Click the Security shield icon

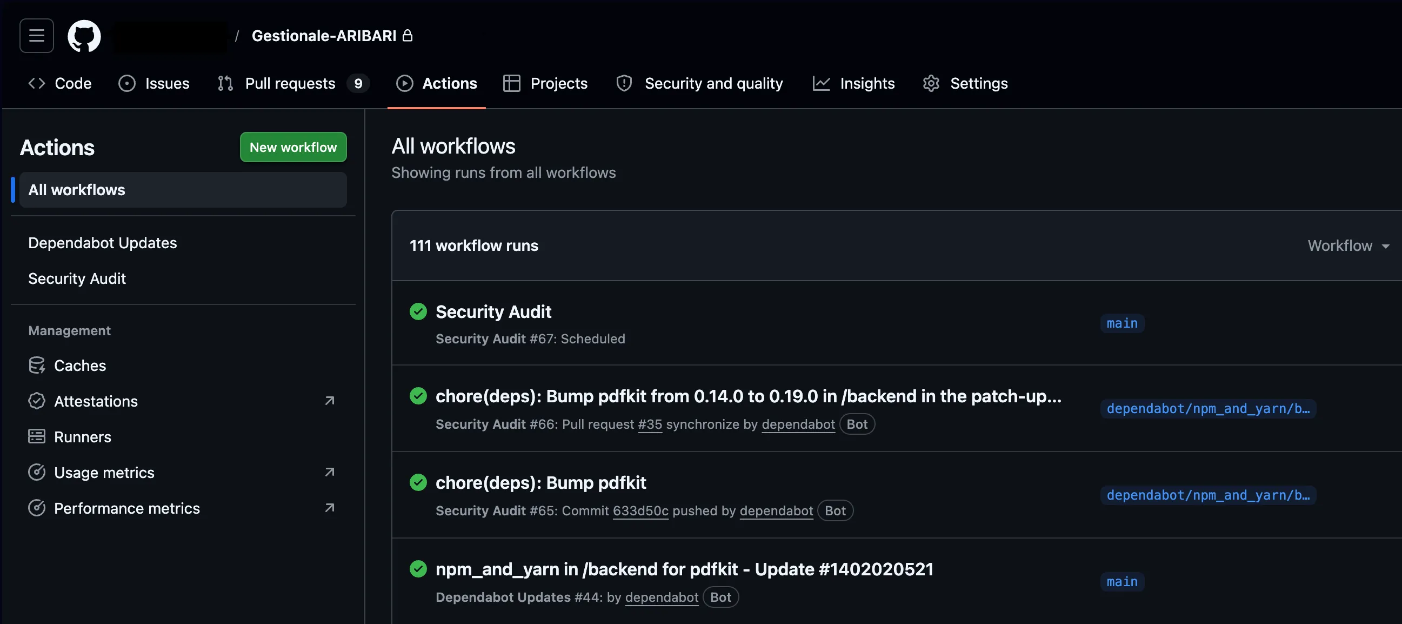624,83
